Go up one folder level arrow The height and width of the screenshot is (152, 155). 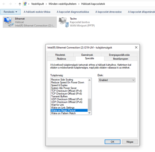[20, 4]
